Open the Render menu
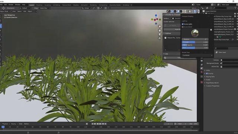 click(x=11, y=5)
